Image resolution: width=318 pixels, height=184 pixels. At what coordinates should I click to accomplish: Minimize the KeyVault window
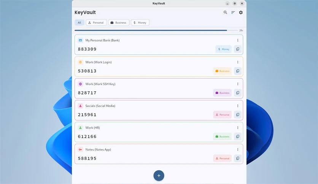[227, 3]
